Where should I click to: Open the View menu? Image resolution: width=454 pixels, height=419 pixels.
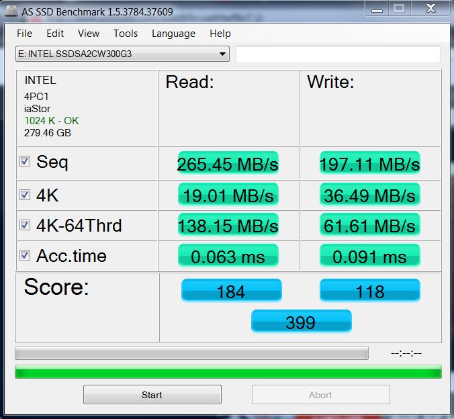pos(88,34)
